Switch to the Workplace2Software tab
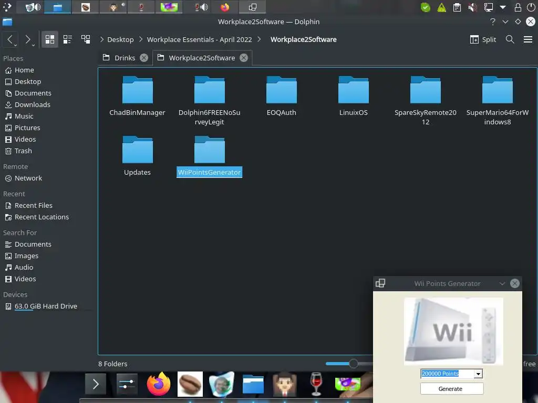 [202, 58]
